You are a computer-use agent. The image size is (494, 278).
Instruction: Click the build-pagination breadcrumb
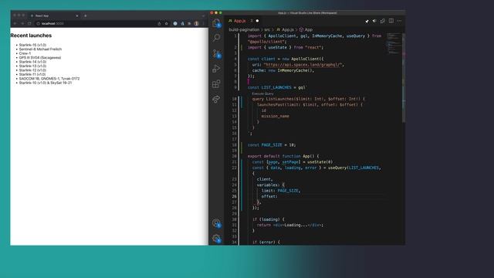(x=244, y=29)
